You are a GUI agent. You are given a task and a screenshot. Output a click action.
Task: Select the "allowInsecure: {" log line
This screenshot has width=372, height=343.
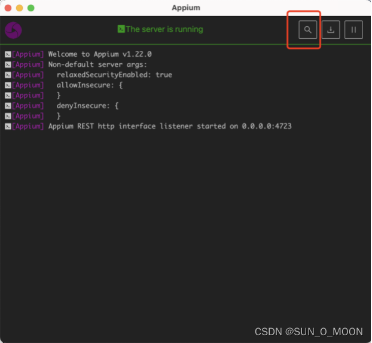90,85
